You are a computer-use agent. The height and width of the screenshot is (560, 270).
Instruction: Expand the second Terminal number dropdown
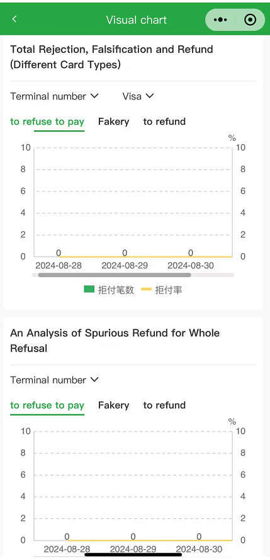point(54,380)
